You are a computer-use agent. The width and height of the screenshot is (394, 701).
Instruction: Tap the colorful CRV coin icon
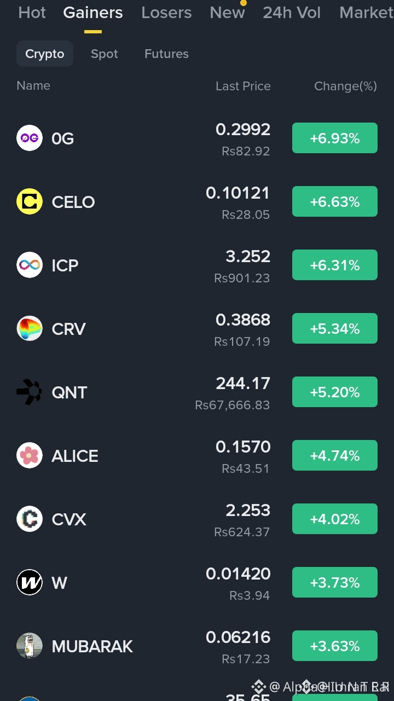click(30, 328)
